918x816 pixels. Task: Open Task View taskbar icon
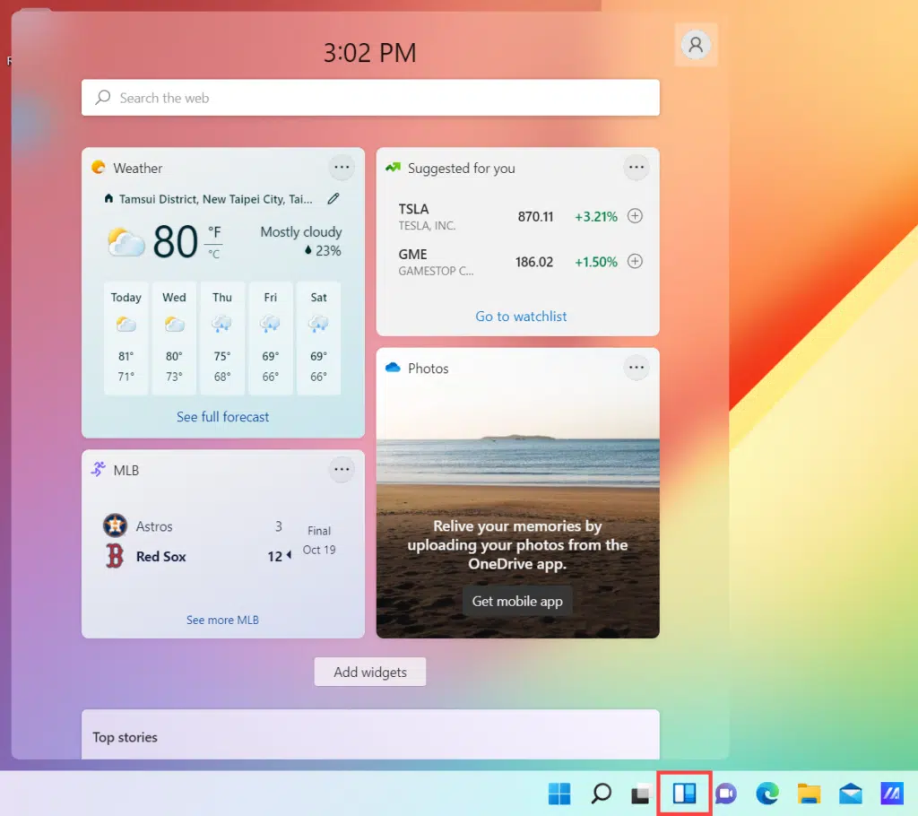click(x=642, y=794)
